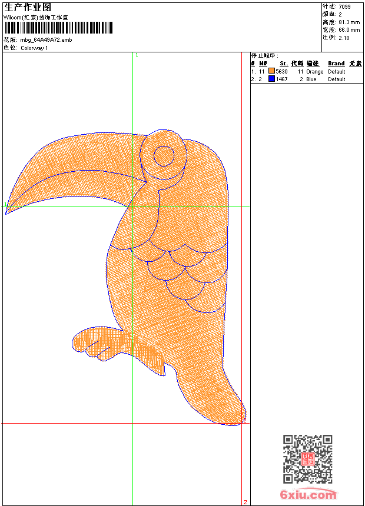Click the Colorway 1 label
The height and width of the screenshot is (506, 365).
tap(34, 48)
